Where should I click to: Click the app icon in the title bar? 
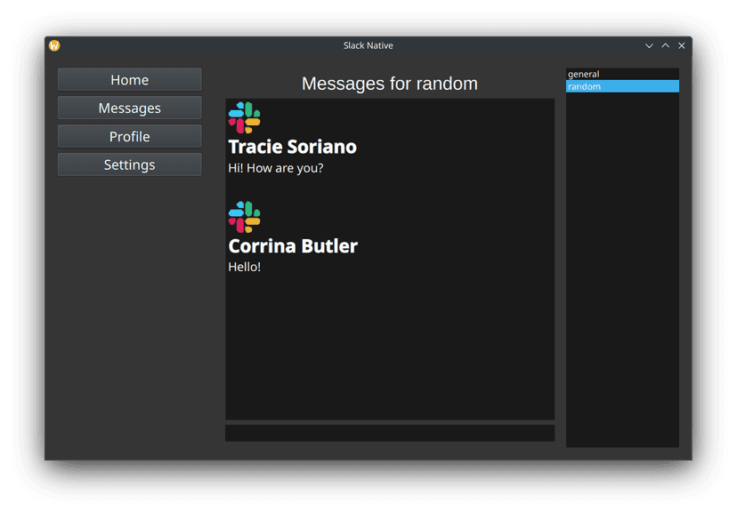(x=54, y=45)
